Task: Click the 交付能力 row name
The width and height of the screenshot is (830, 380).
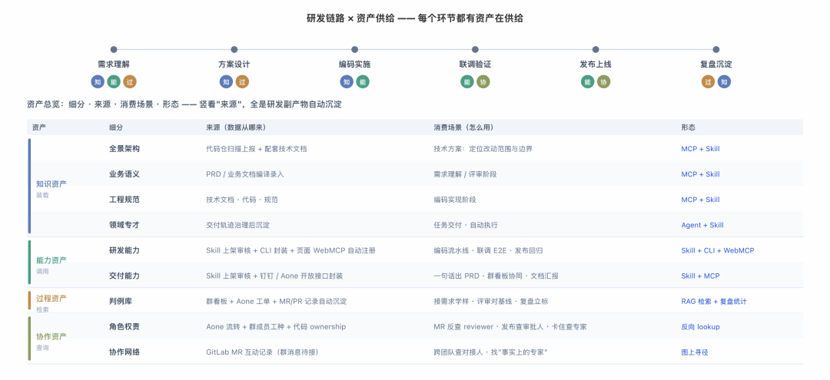Action: tap(124, 276)
